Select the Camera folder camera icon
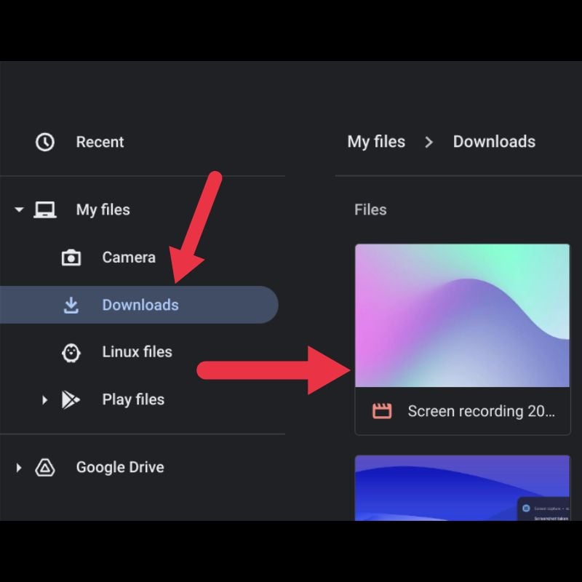 pos(71,258)
